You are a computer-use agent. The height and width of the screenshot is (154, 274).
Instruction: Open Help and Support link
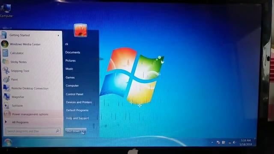(x=77, y=118)
